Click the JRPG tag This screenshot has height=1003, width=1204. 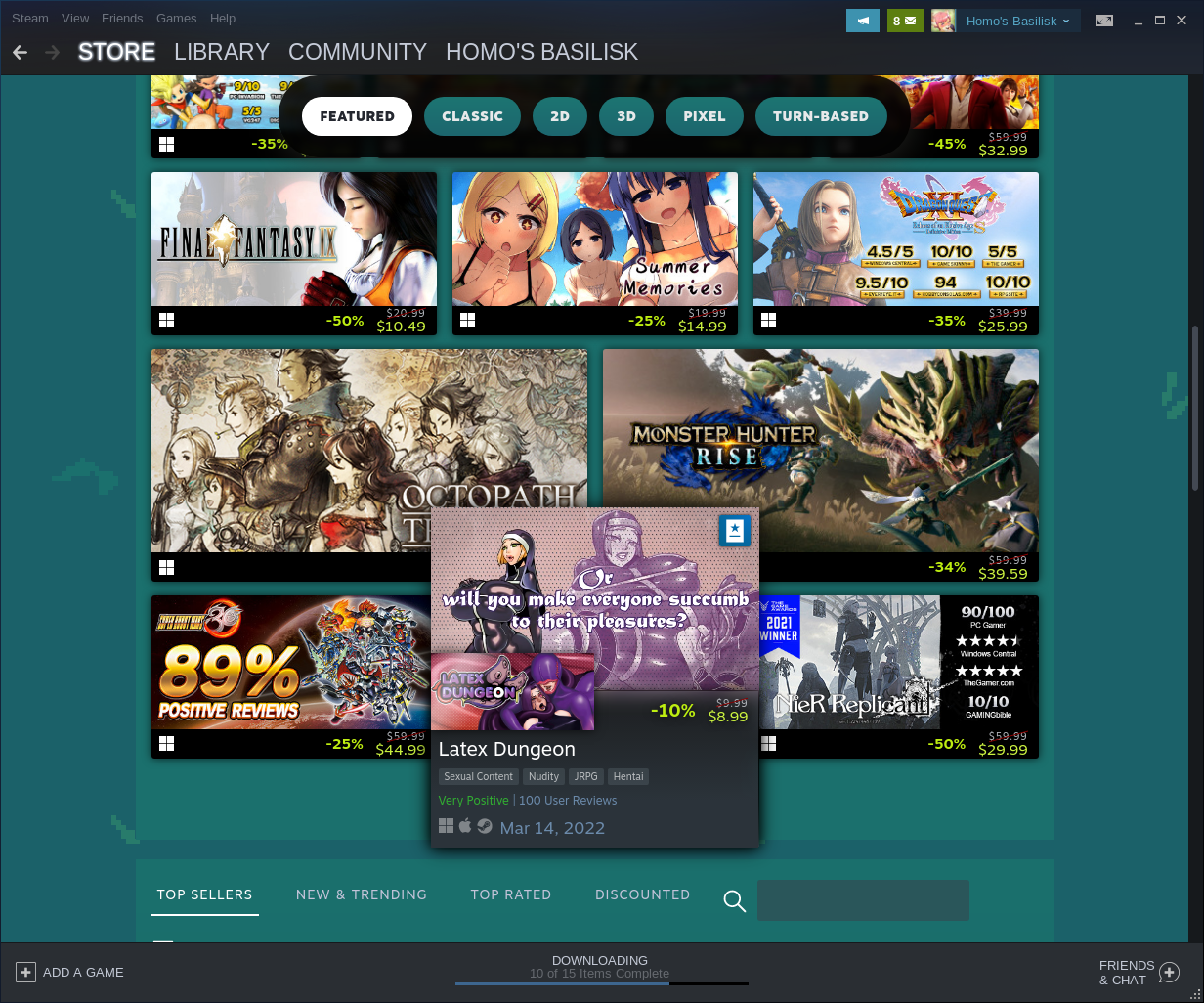click(x=585, y=776)
